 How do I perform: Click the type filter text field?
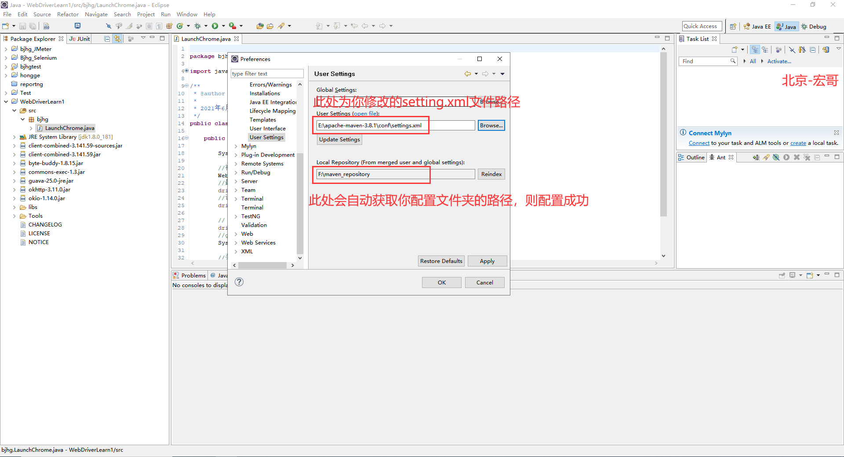[267, 73]
